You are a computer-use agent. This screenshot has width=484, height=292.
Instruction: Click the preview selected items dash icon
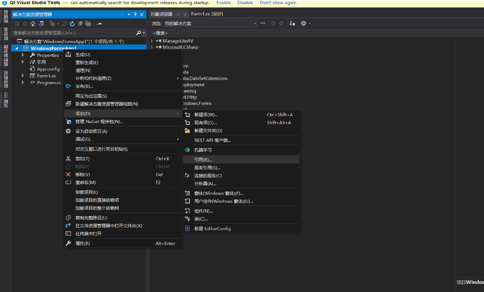point(99,24)
